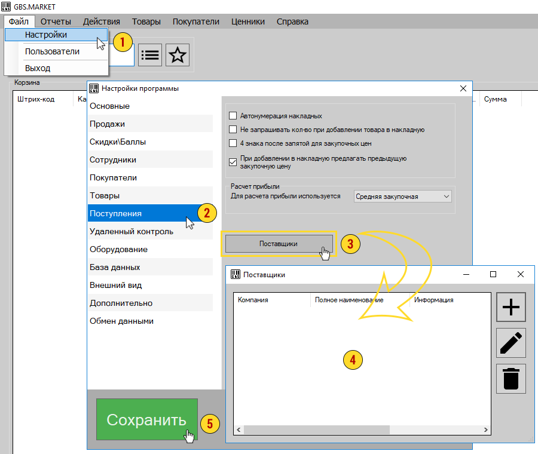Enable 4 знака после запятой checkbox
Screen dimensions: 538x454
(233, 143)
